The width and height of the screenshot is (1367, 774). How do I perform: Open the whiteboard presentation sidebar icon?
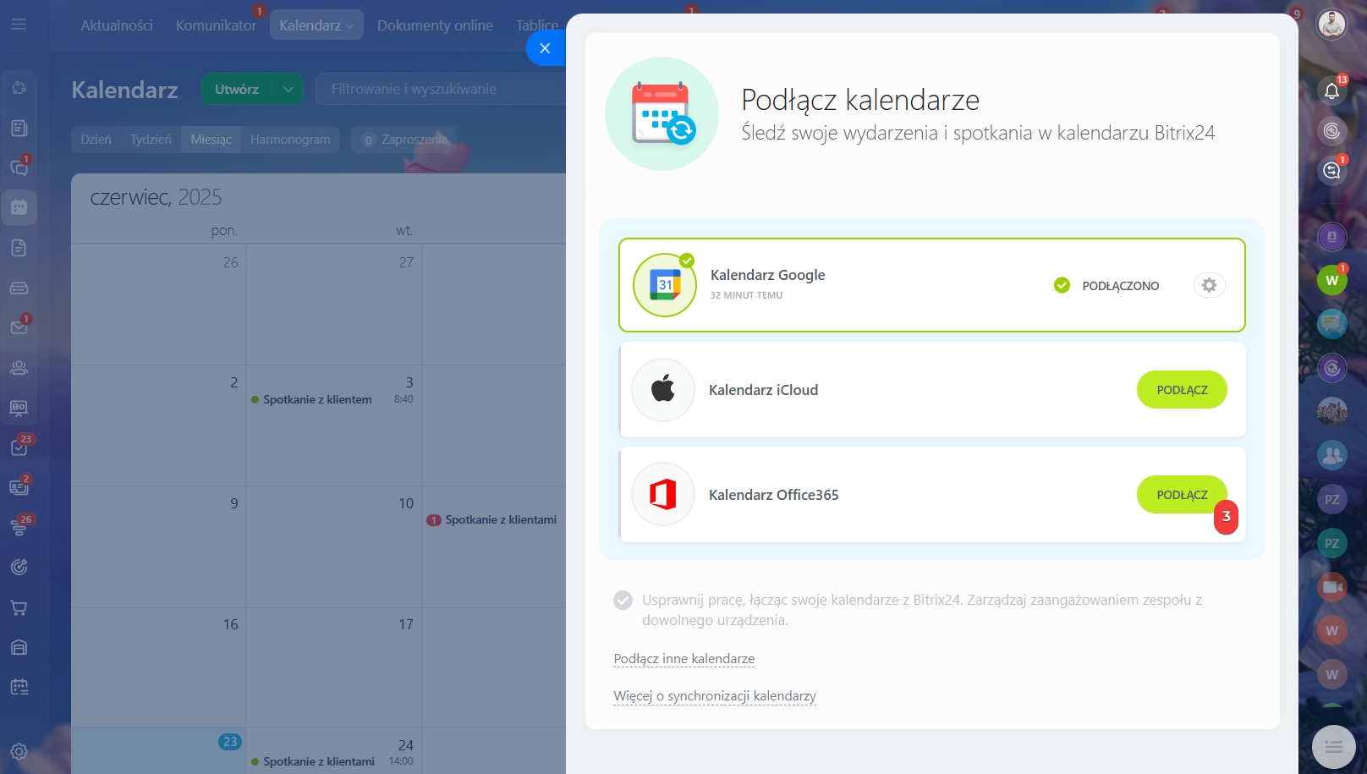19,408
